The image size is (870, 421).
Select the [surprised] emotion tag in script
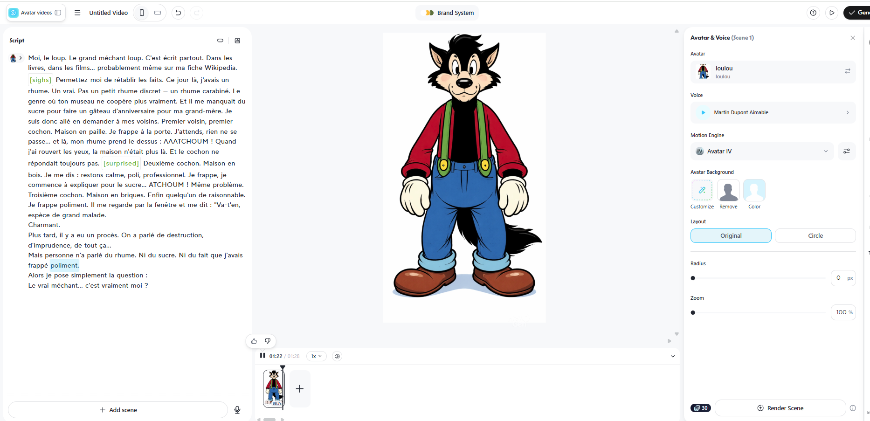coord(121,163)
